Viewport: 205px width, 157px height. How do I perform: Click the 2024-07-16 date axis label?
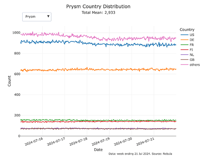tap(34, 142)
